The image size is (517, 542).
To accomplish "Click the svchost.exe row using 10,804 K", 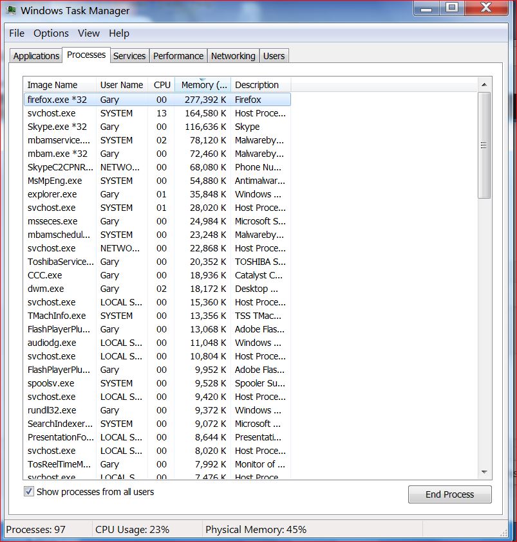I will click(x=157, y=356).
